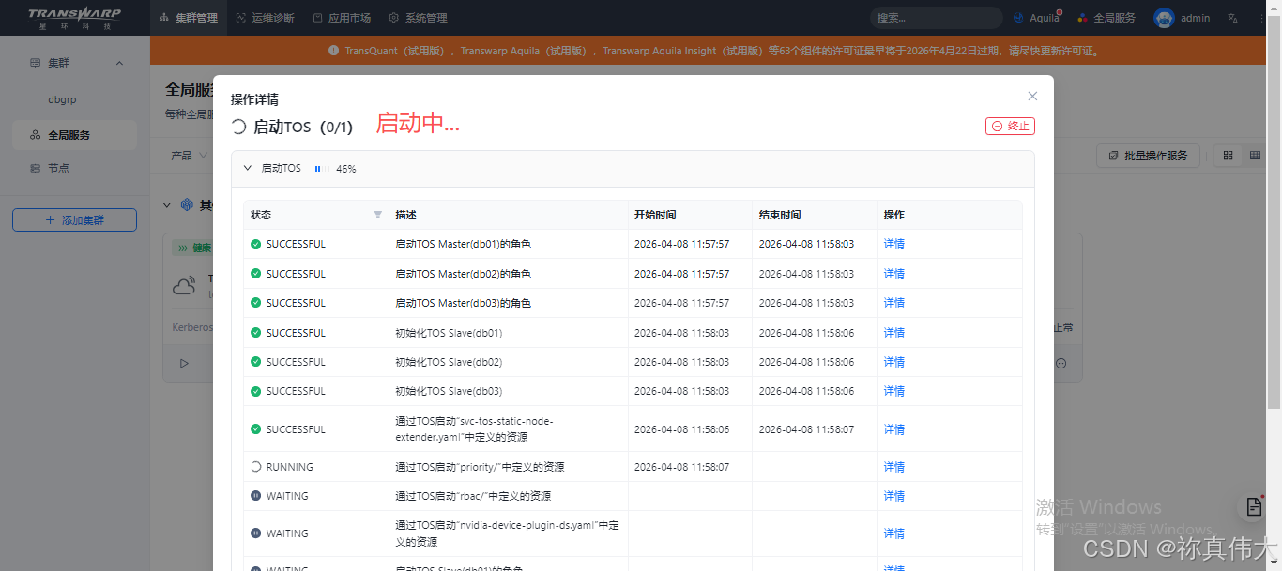This screenshot has width=1282, height=571.
Task: Open 全局服务 shortcut in the top bar
Action: click(x=1106, y=18)
